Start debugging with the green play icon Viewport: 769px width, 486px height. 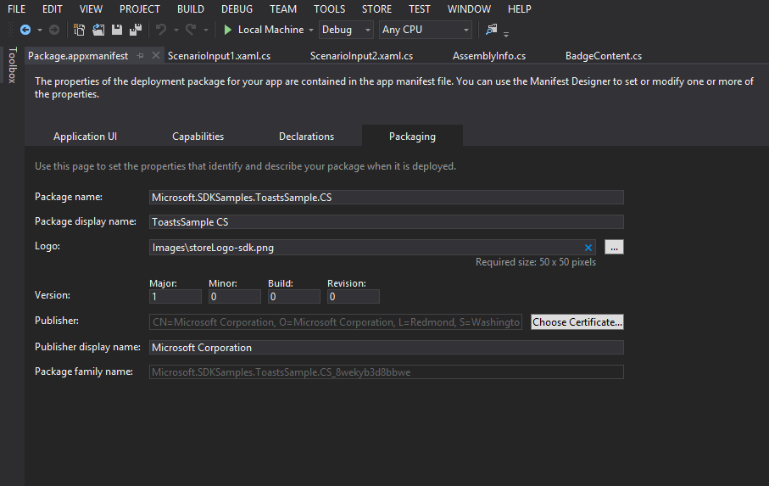(x=227, y=30)
